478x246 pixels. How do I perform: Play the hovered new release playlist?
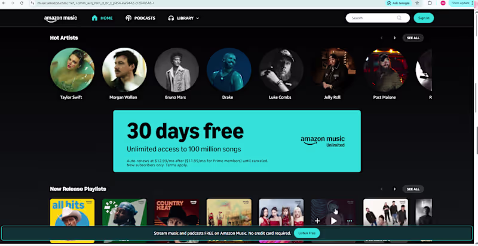tap(333, 221)
